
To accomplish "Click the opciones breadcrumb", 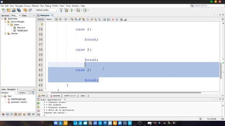I will 55,96.
